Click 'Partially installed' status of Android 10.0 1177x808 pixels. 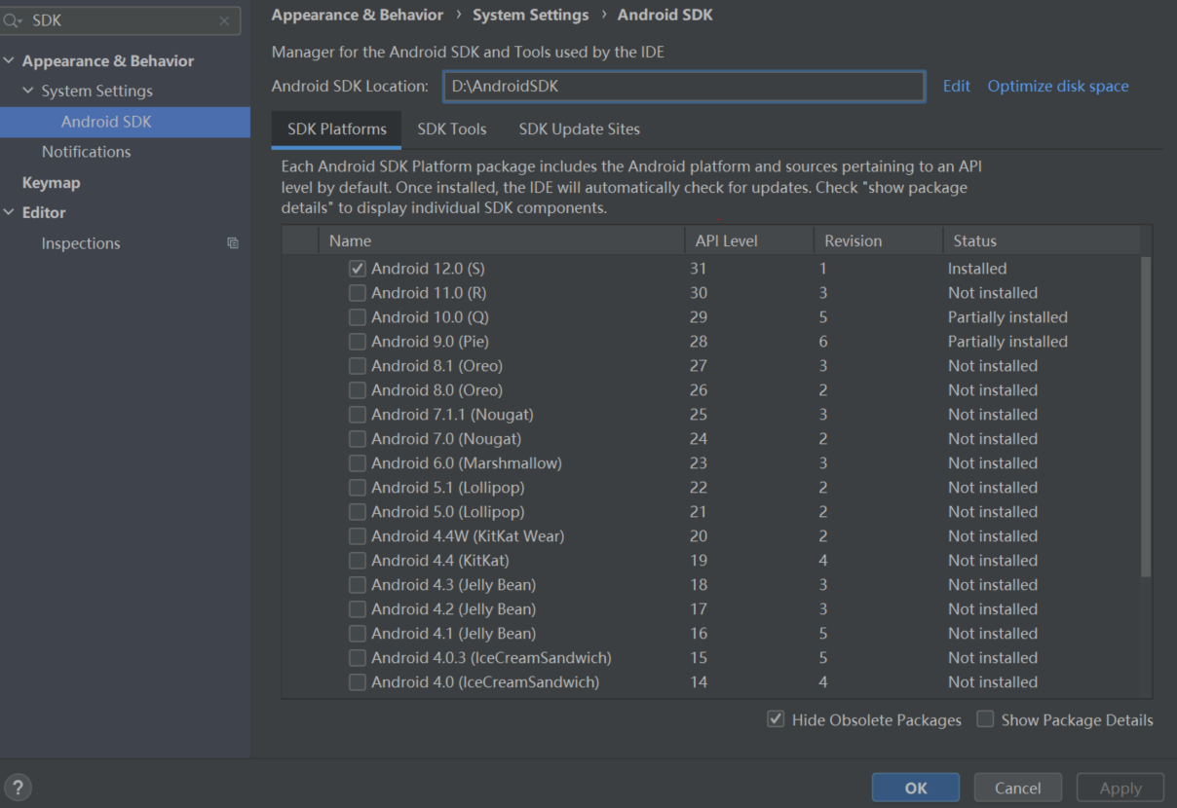point(1007,317)
